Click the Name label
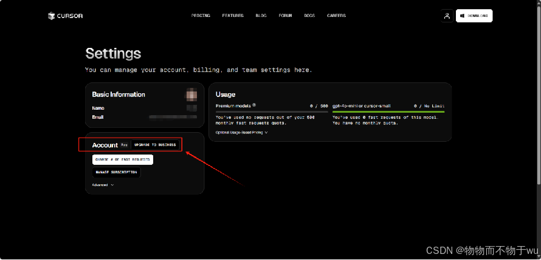Viewport: 541px width, 260px height. [98, 108]
